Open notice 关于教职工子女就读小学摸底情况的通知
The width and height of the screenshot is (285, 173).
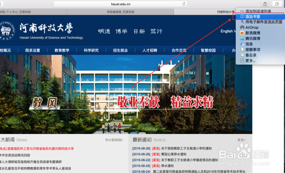click(x=190, y=160)
